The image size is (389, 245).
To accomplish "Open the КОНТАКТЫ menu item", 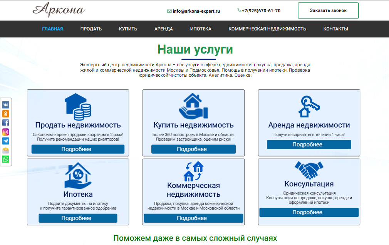I will click(336, 29).
